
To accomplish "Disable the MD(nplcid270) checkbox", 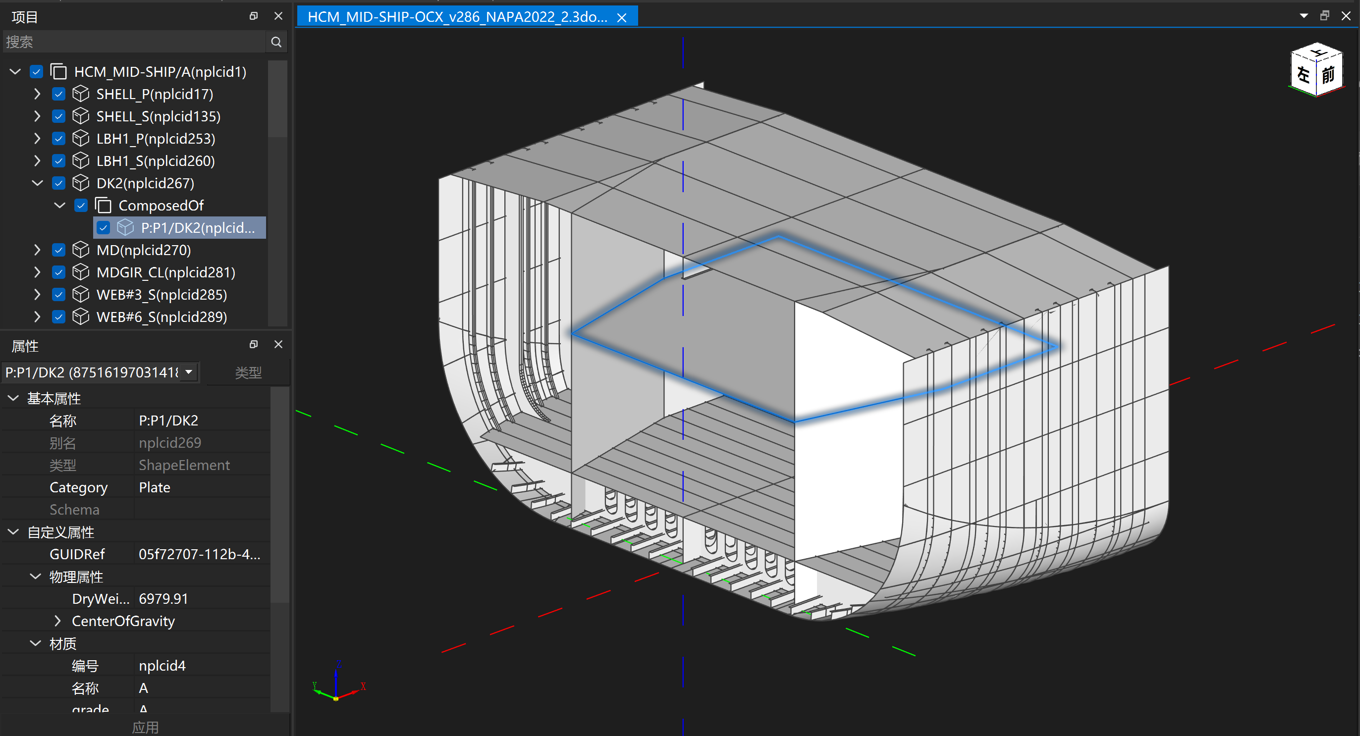I will click(58, 250).
